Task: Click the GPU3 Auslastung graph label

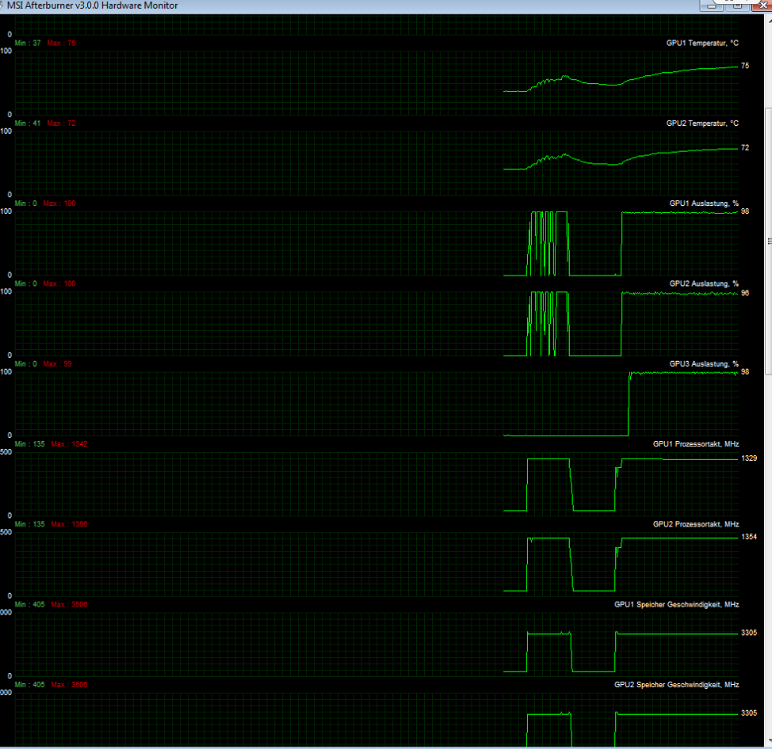Action: click(x=704, y=364)
